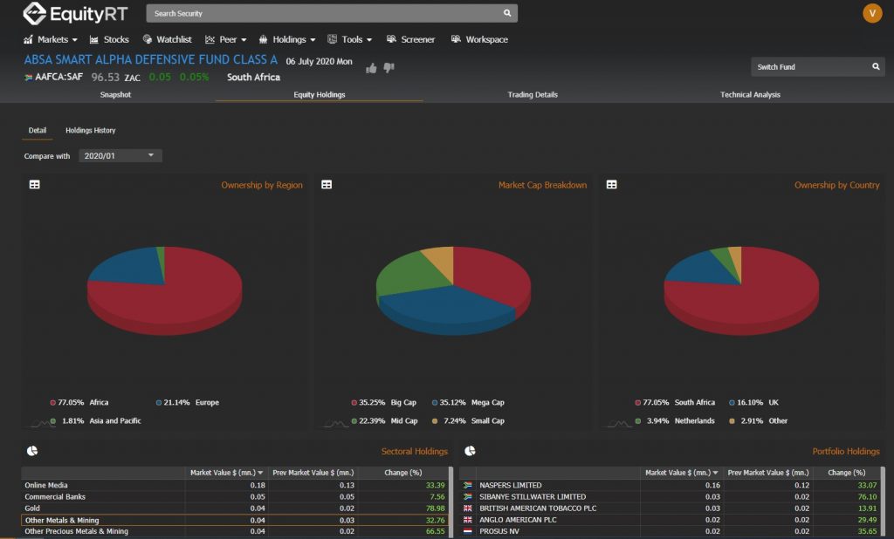Sort Portfolio Holdings by Prev Market Value
Screen dimensions: 894x539
[768, 473]
